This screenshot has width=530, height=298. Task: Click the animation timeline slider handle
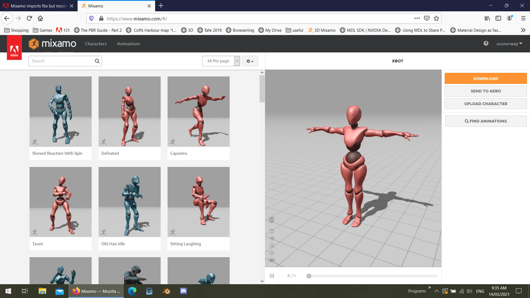[309, 276]
